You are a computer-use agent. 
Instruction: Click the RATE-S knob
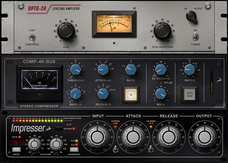tap(189, 70)
